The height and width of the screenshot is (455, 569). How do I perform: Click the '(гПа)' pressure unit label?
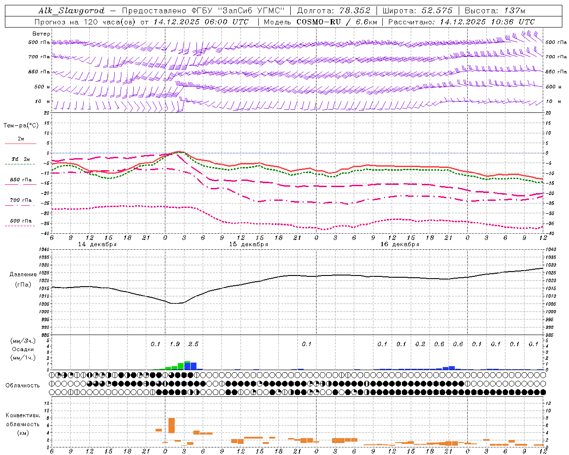pyautogui.click(x=23, y=285)
